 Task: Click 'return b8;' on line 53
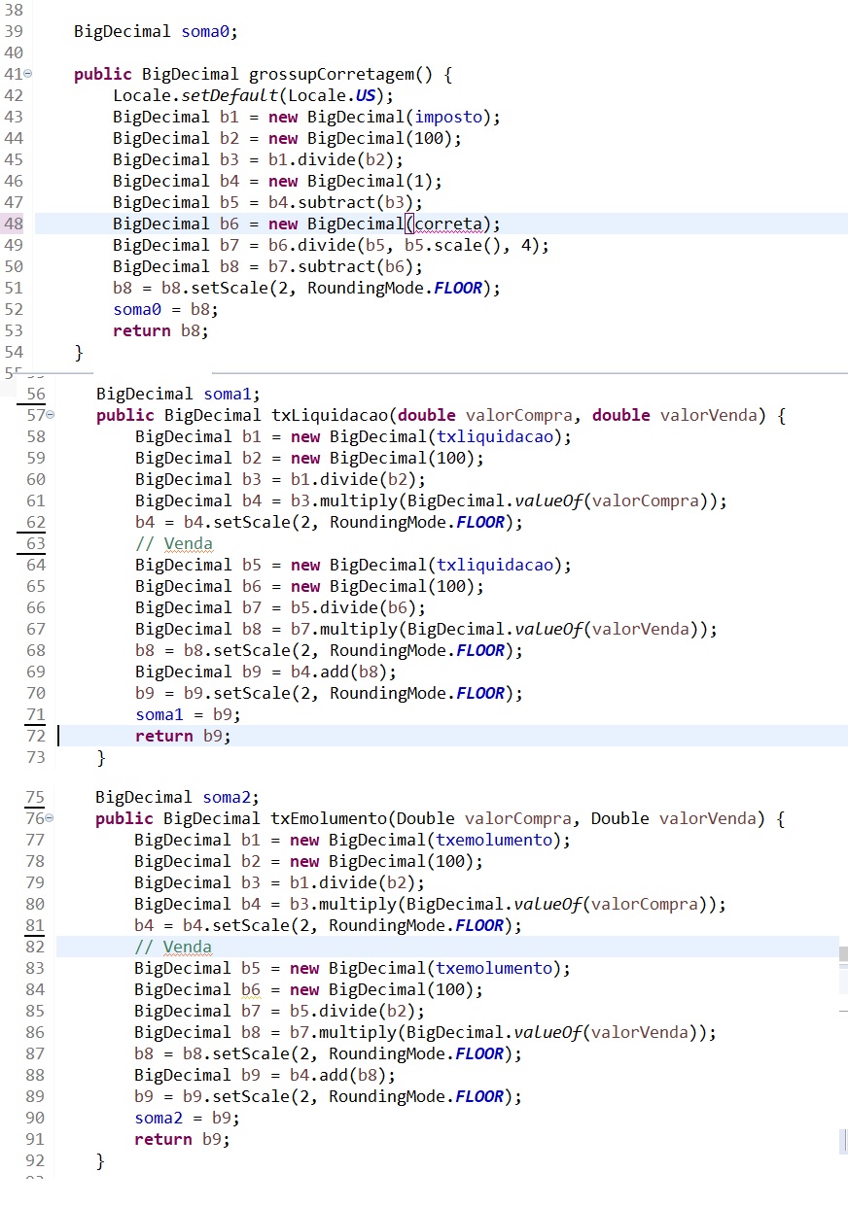(160, 330)
